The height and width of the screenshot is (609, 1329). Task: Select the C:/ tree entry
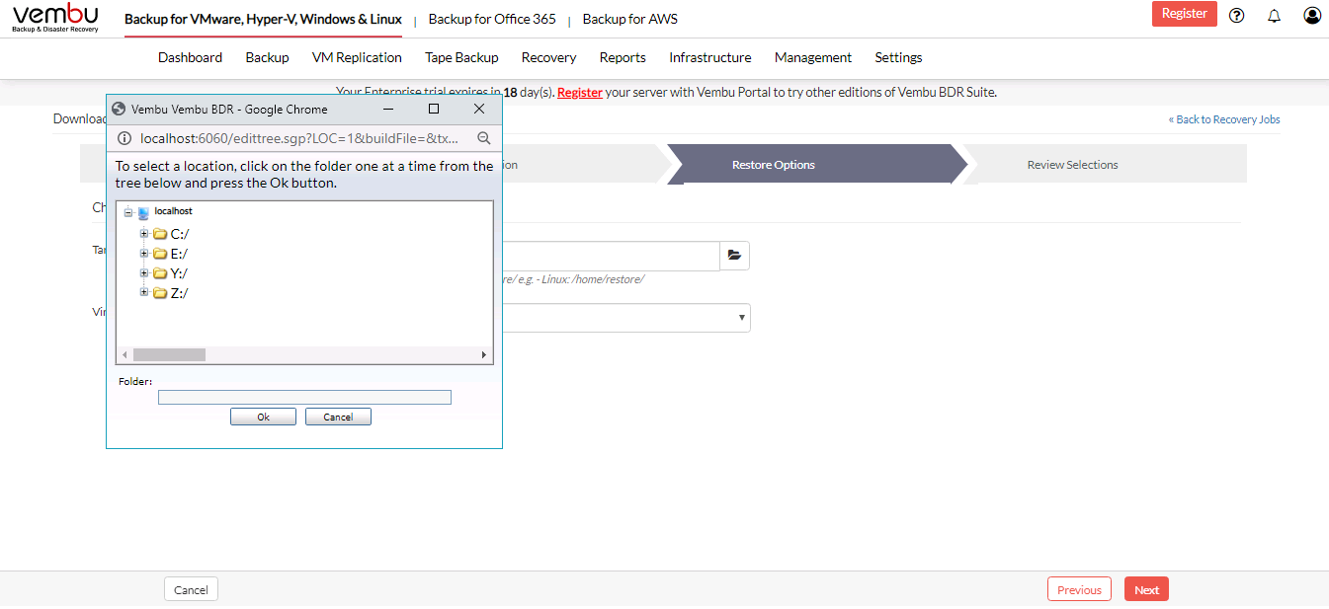point(180,234)
